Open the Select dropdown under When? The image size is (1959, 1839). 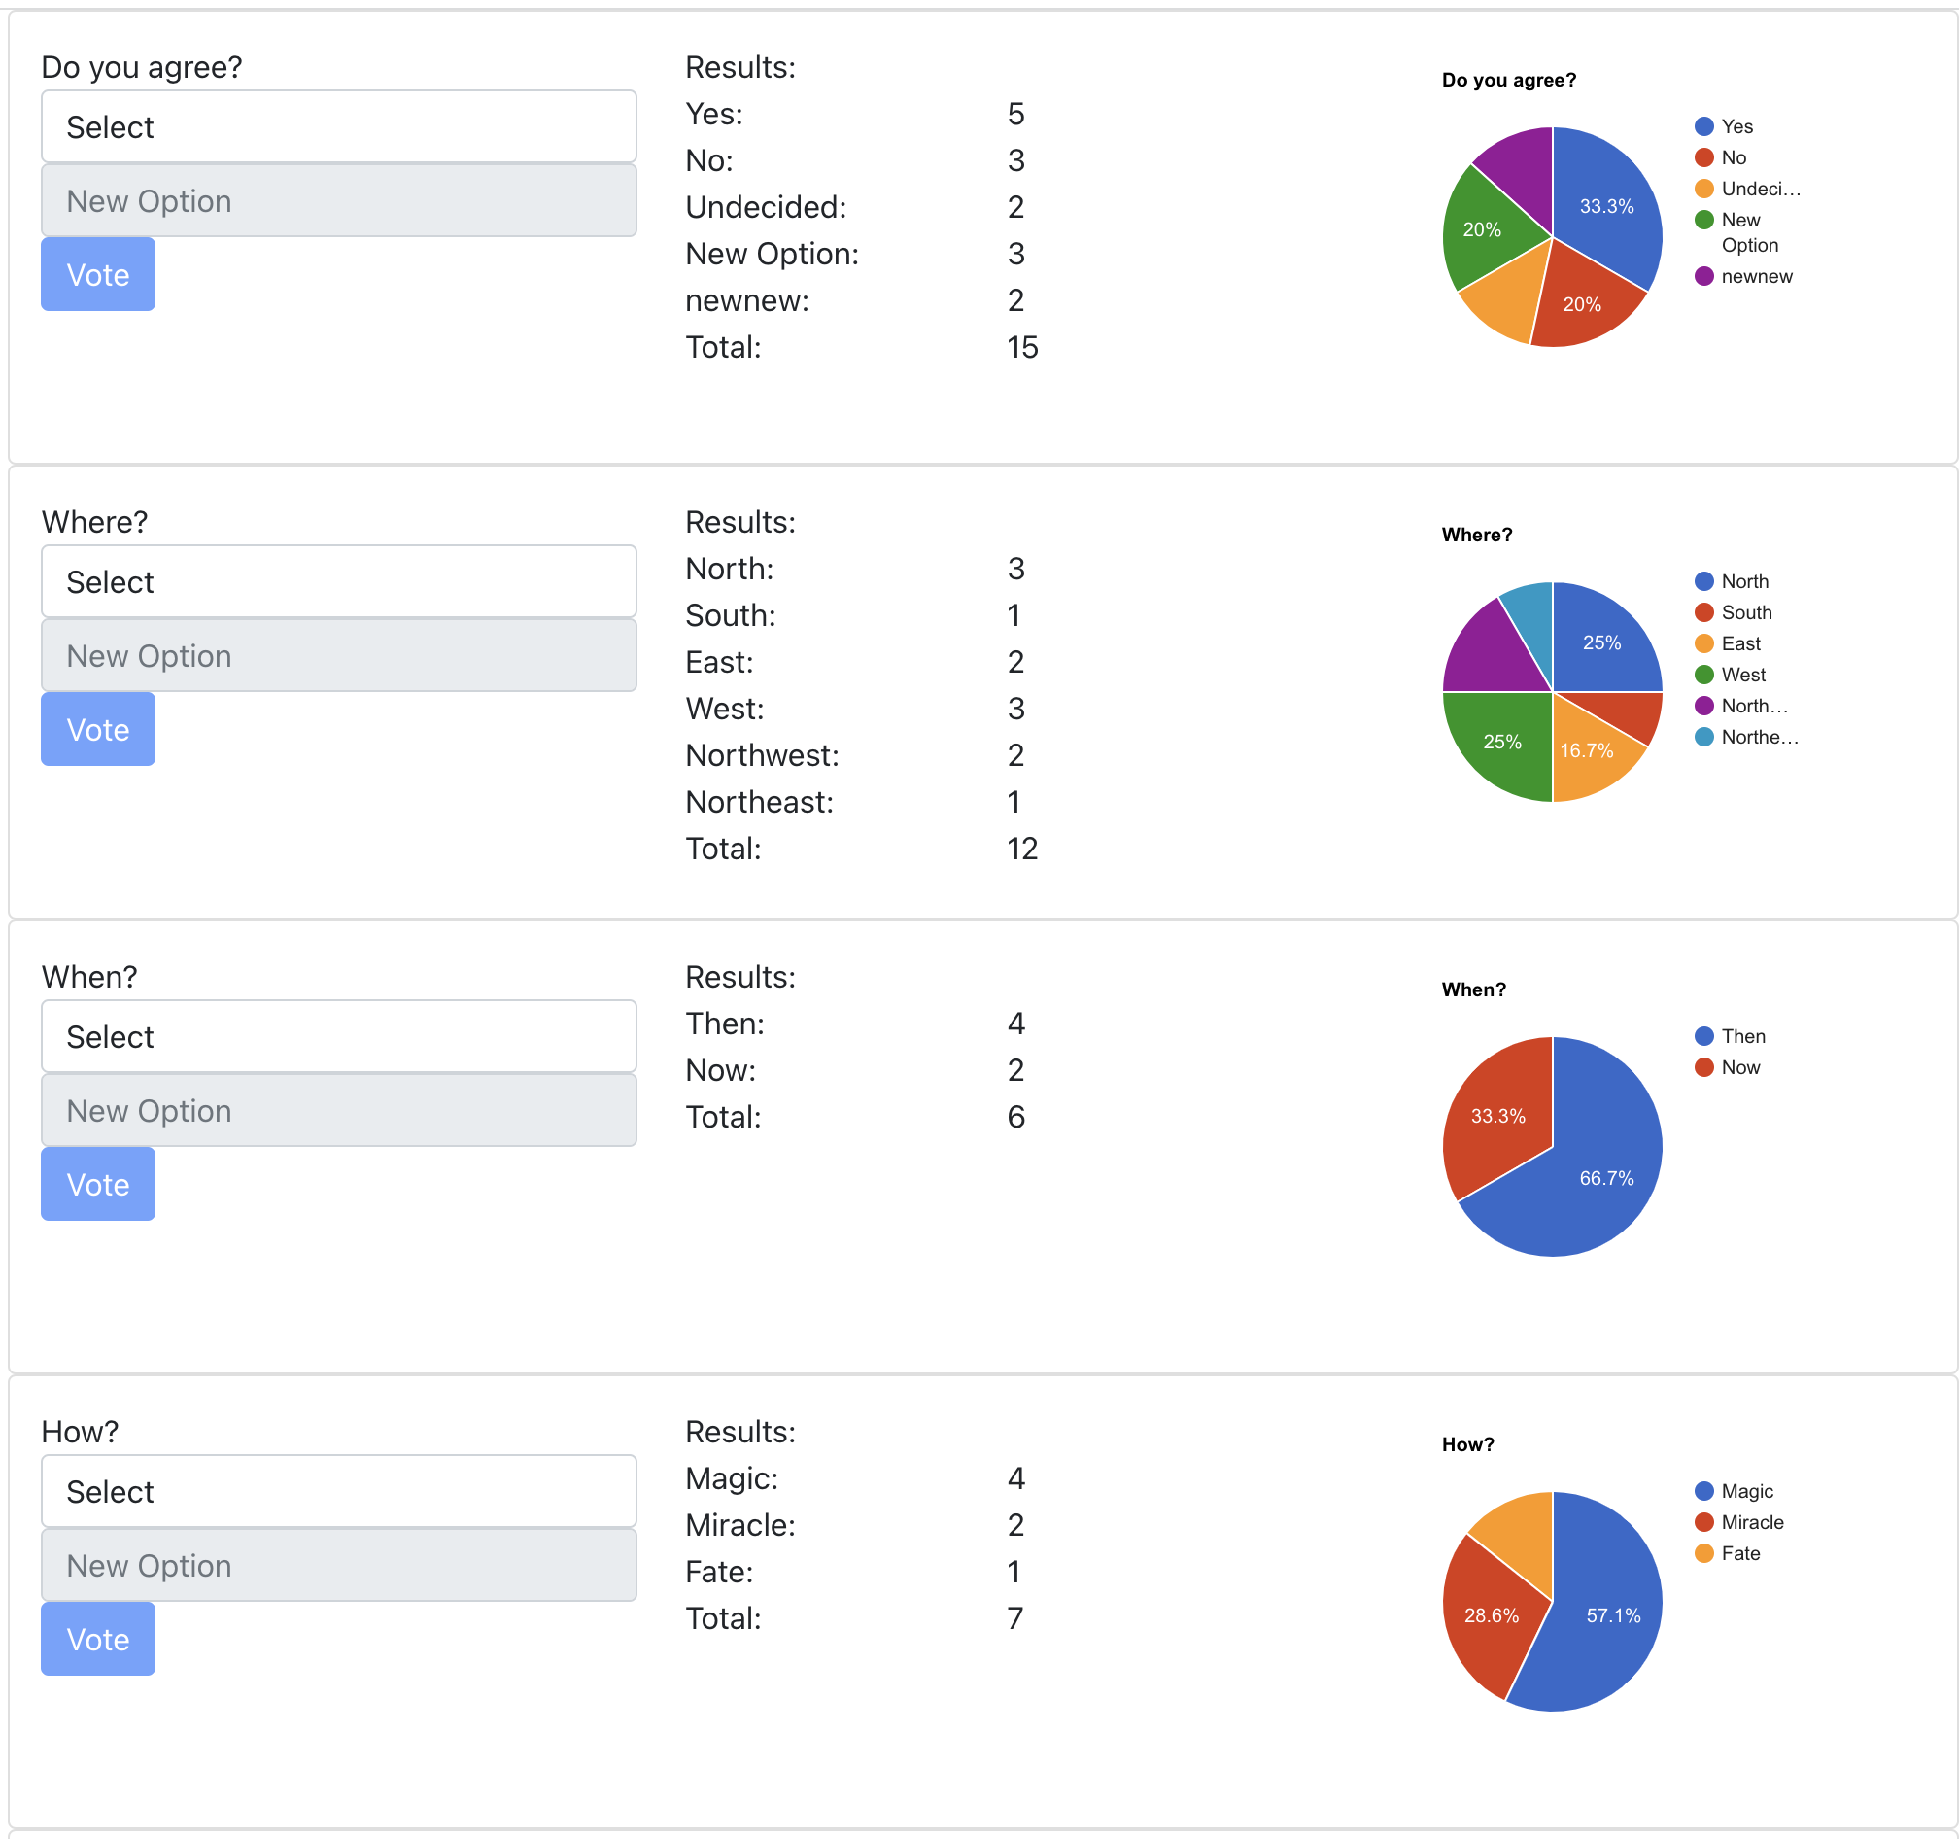(x=338, y=1037)
